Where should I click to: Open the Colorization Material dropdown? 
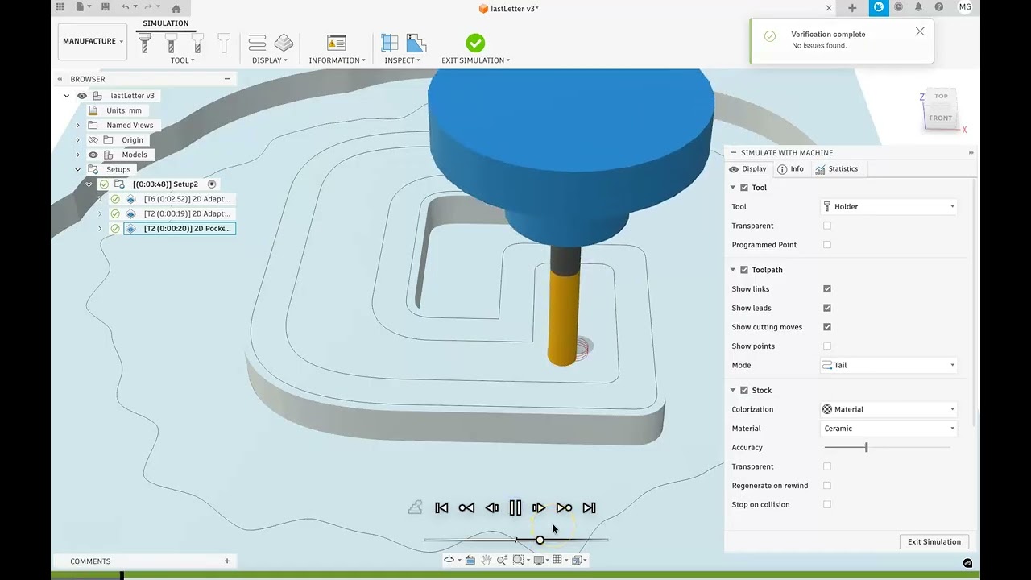click(889, 409)
